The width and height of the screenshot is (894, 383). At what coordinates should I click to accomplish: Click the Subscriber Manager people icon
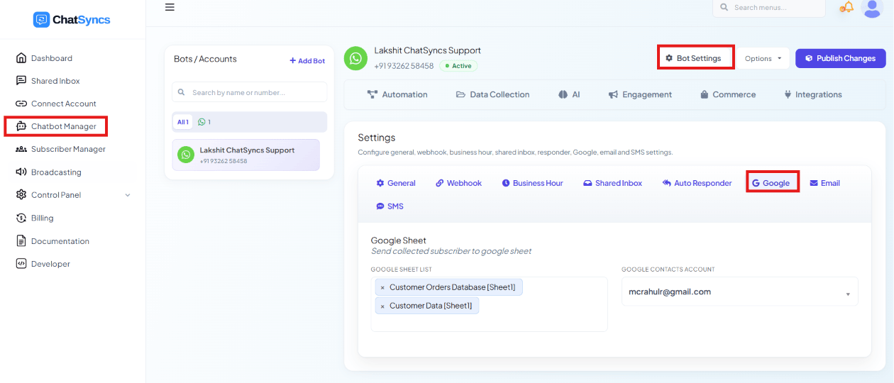click(21, 149)
